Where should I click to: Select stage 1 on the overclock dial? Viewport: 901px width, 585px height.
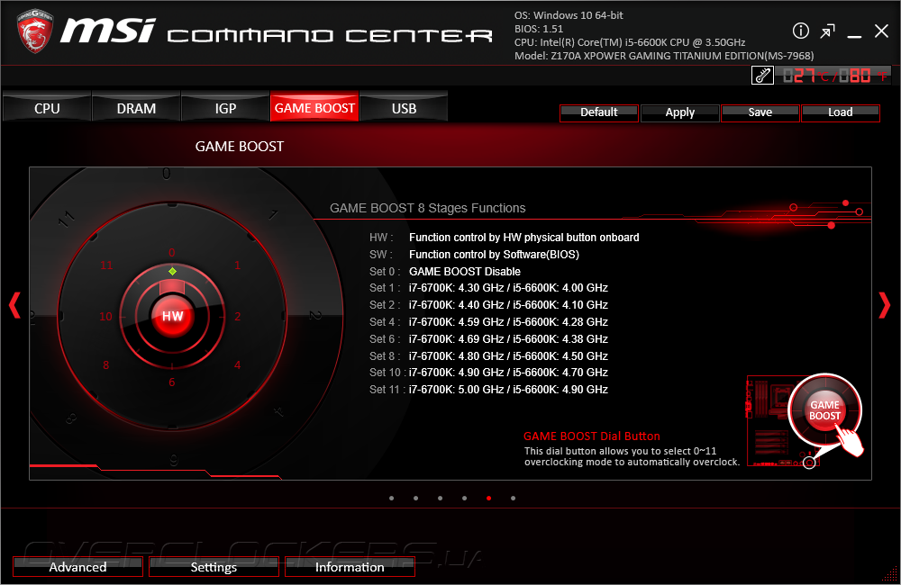coord(237,265)
